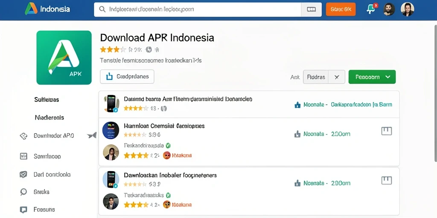This screenshot has height=218, width=437.
Task: Open the phone thumbnail in first result
Action: (111, 103)
